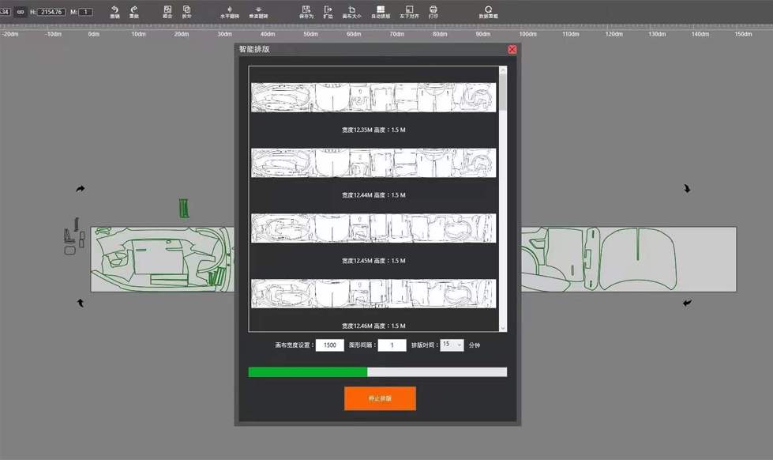This screenshot has width=773, height=460.
Task: Click the Save As (保存为) icon
Action: 306,11
